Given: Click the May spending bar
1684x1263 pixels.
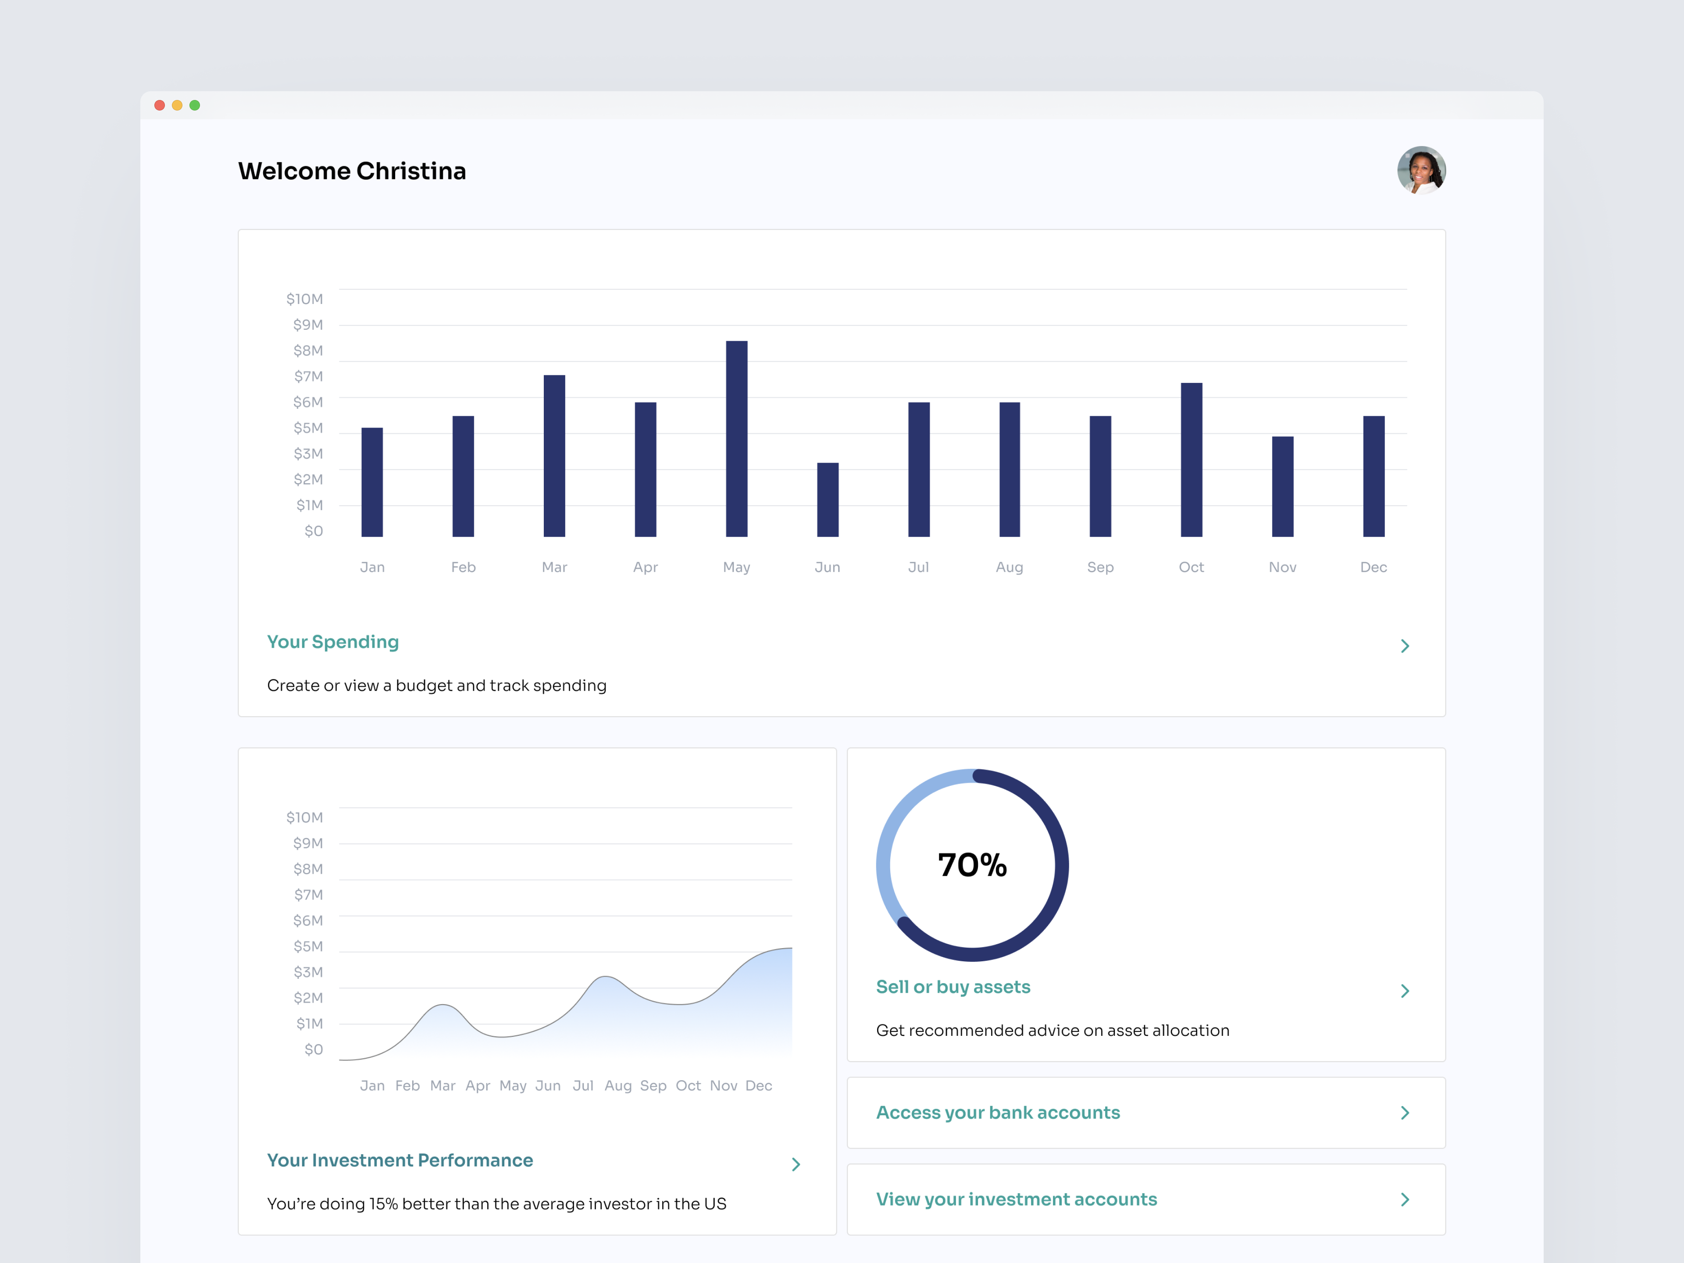Looking at the screenshot, I should (736, 439).
